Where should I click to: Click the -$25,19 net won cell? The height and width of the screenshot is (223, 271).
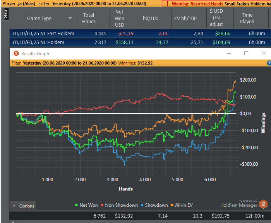[125, 34]
